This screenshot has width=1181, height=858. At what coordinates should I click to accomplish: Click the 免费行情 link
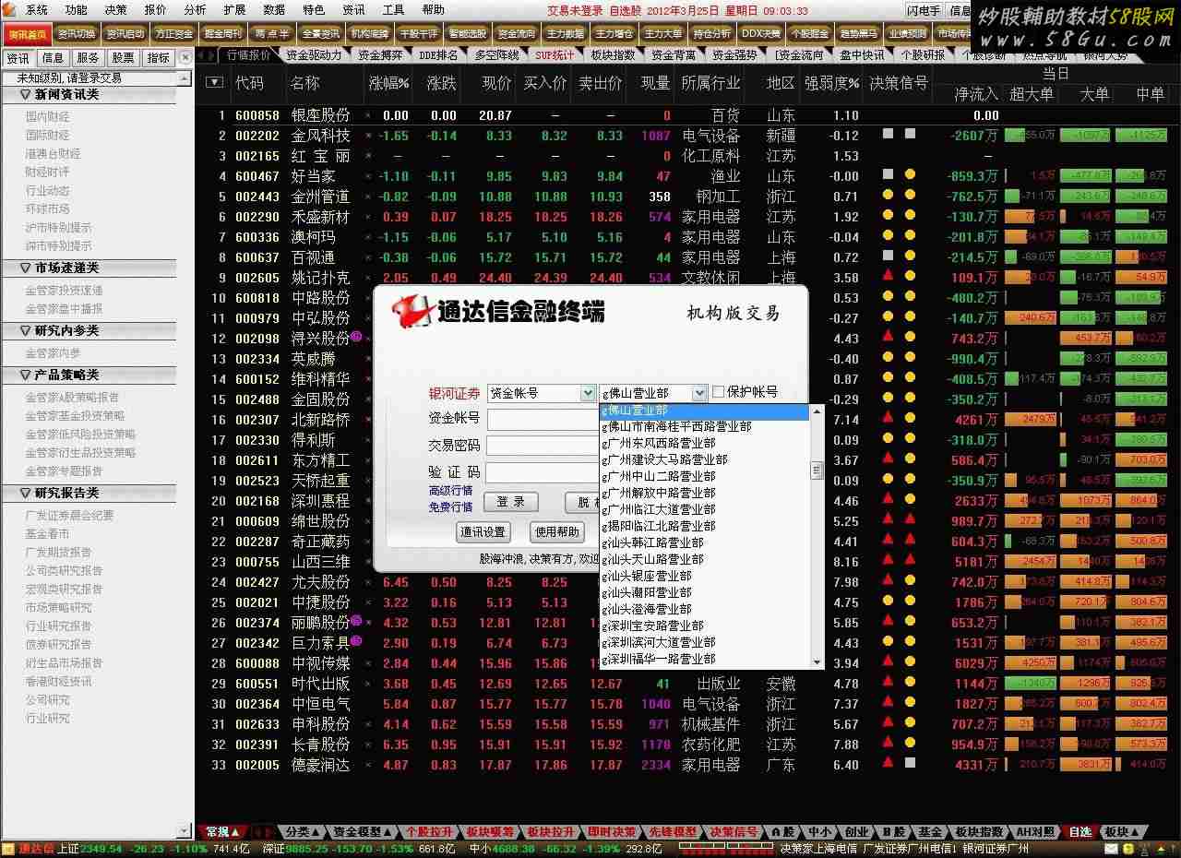click(450, 506)
